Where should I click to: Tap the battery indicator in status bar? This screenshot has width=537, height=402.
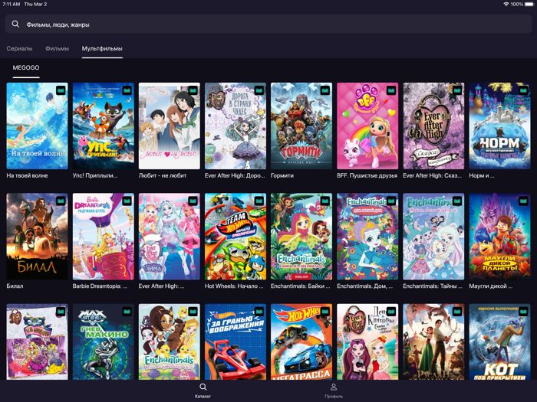pyautogui.click(x=529, y=4)
